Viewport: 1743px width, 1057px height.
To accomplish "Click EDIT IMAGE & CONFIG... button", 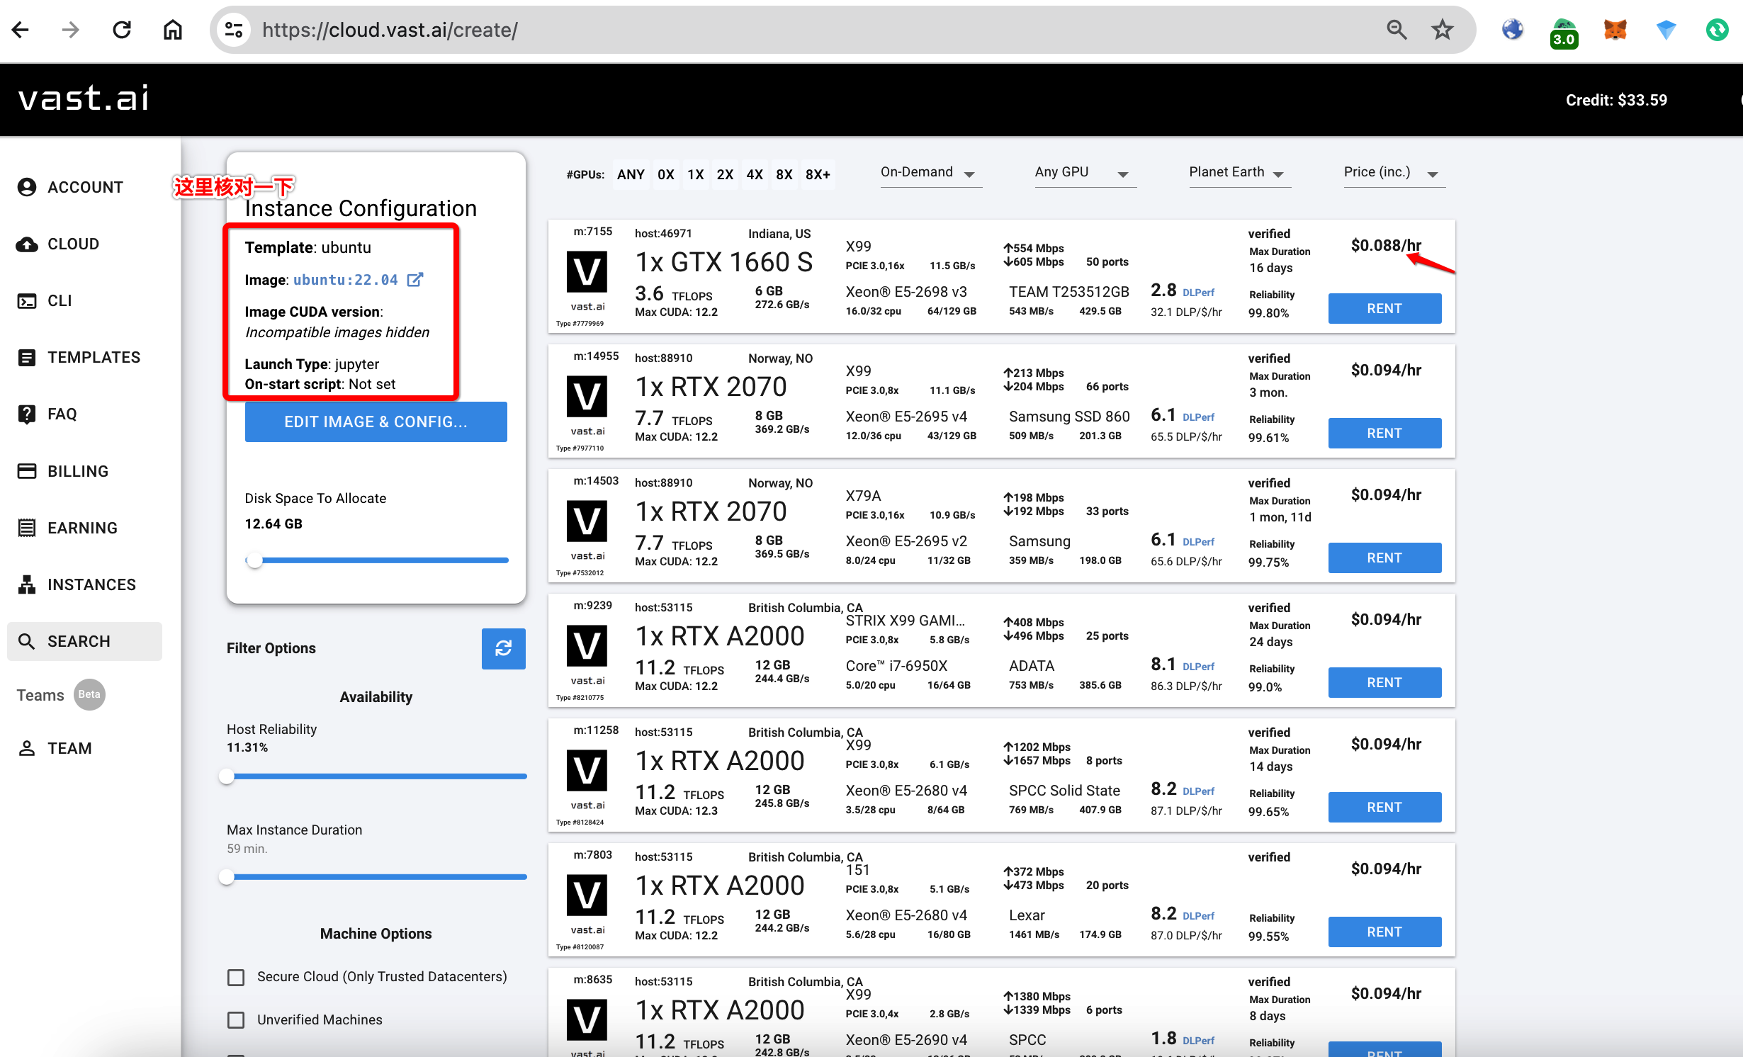I will 376,422.
